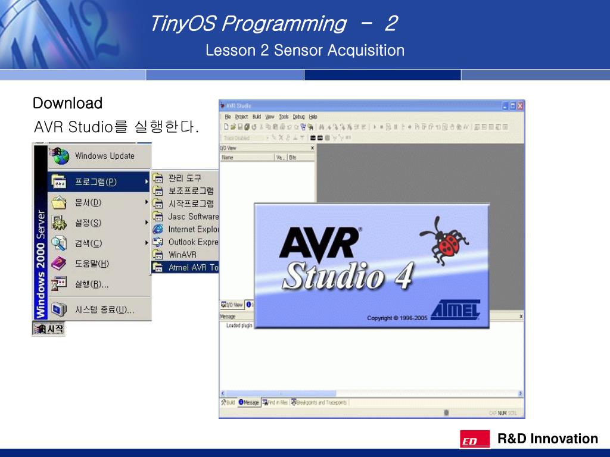The image size is (610, 457).
Task: Open the Tools menu
Action: click(284, 117)
